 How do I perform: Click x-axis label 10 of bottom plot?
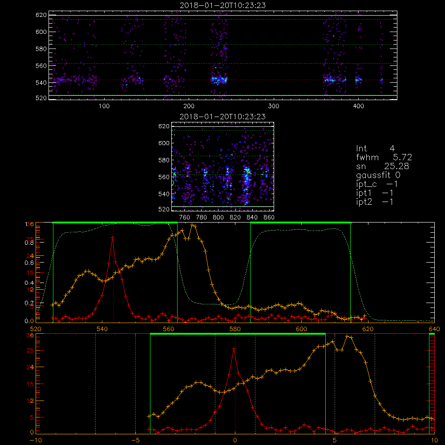pos(434,441)
